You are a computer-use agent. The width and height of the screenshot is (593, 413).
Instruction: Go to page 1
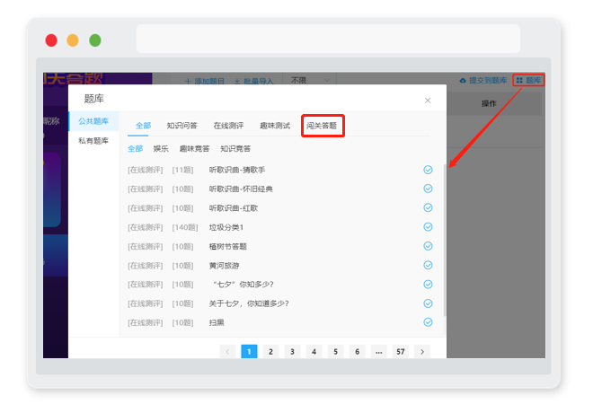click(x=249, y=351)
